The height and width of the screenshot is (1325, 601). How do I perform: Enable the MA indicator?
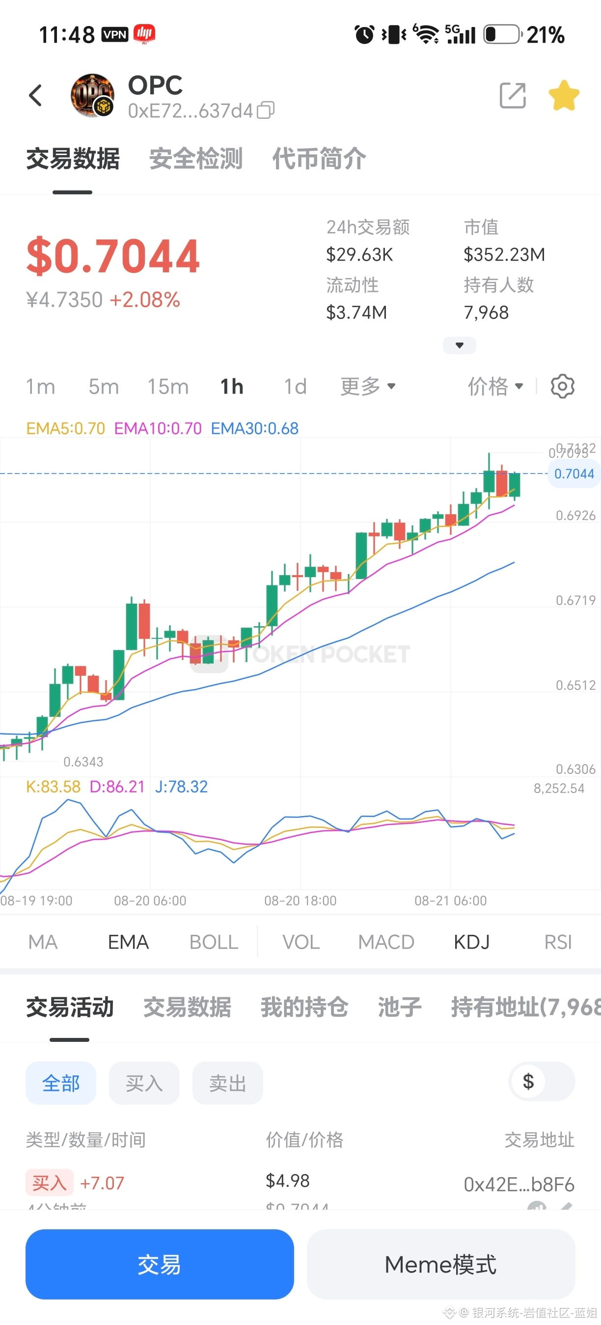[43, 942]
